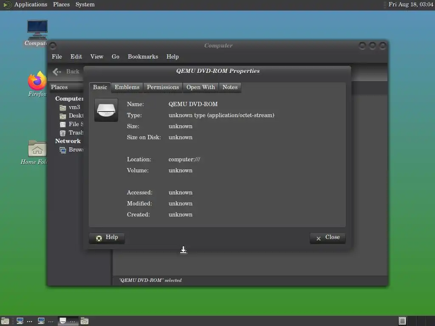This screenshot has width=435, height=326.
Task: Select vm3 home in Places sidebar
Action: pyautogui.click(x=70, y=107)
